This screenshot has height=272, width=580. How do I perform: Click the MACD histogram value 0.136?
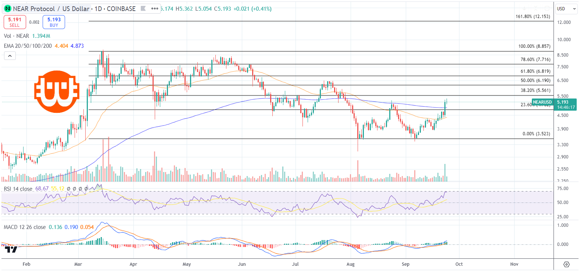point(56,227)
